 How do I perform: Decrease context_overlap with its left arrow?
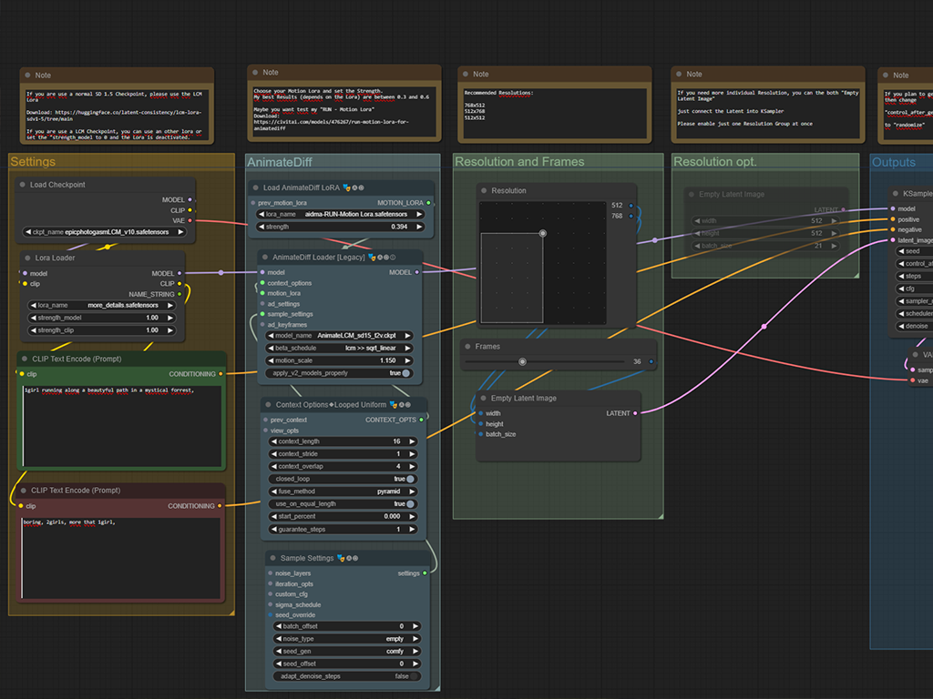pos(273,467)
